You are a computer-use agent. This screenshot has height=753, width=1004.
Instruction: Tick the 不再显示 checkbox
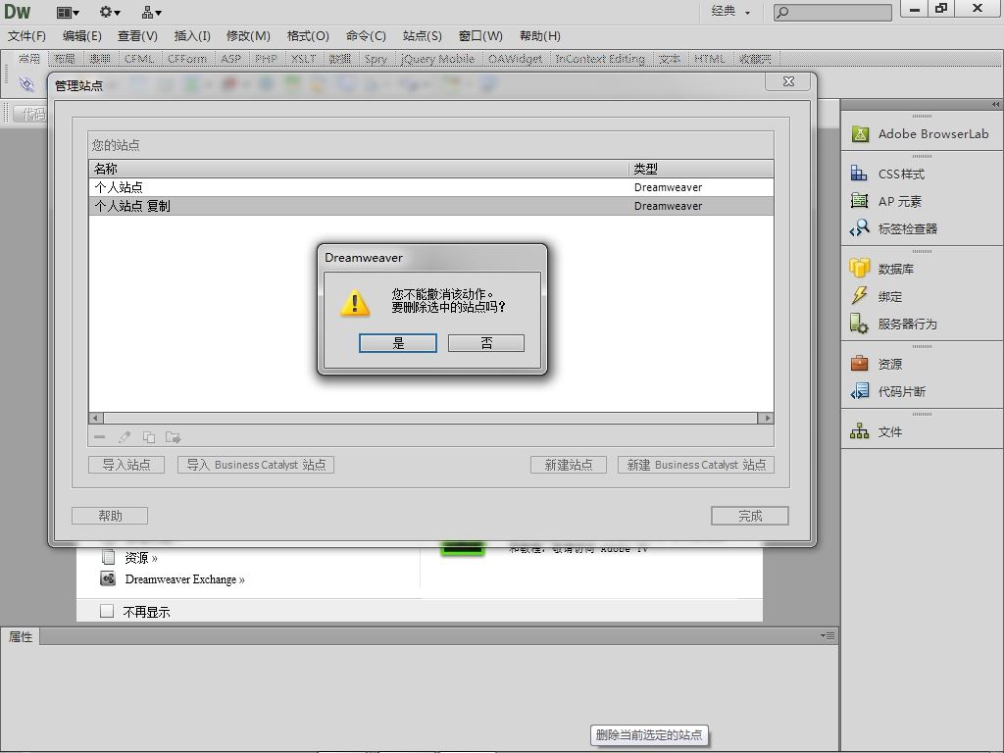coord(107,611)
